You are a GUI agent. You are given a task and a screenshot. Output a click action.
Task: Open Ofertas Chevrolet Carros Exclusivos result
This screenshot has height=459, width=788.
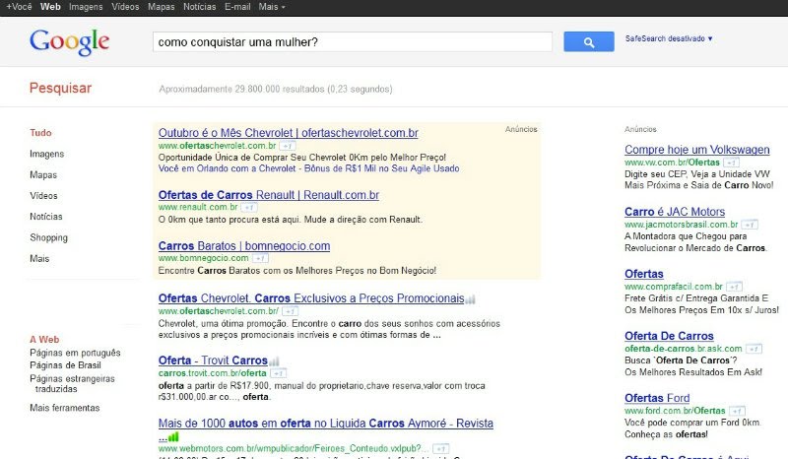(x=311, y=298)
